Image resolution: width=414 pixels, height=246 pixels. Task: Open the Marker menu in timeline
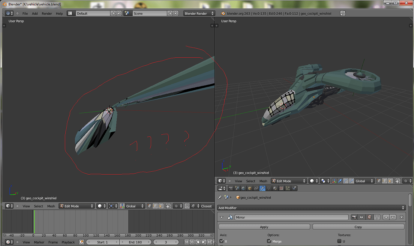(x=39, y=242)
